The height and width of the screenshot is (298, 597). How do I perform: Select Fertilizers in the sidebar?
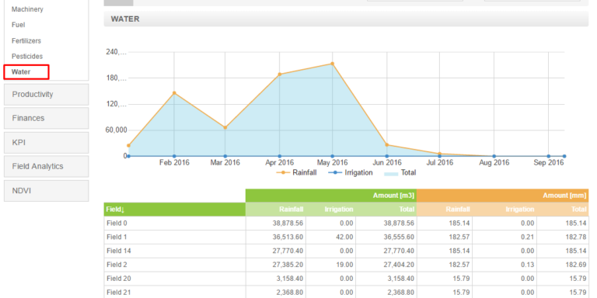coord(26,40)
